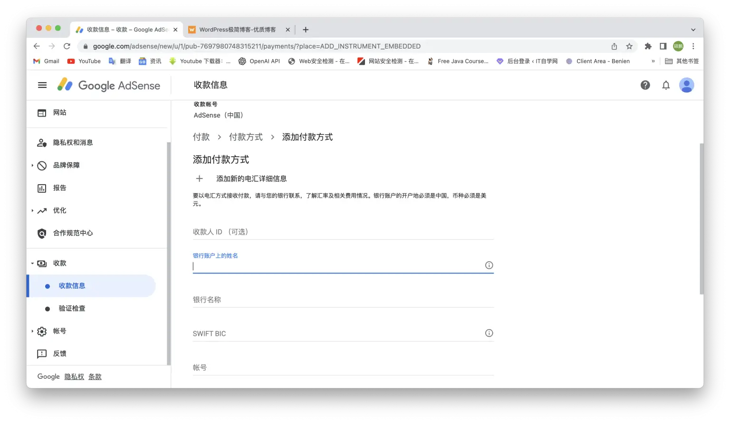Click the 付款 breadcrumb link

[x=201, y=137]
